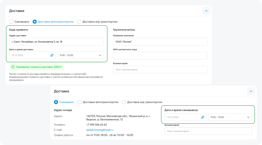Click the Куда привезти heading
This screenshot has height=145, width=262.
pos(19,30)
